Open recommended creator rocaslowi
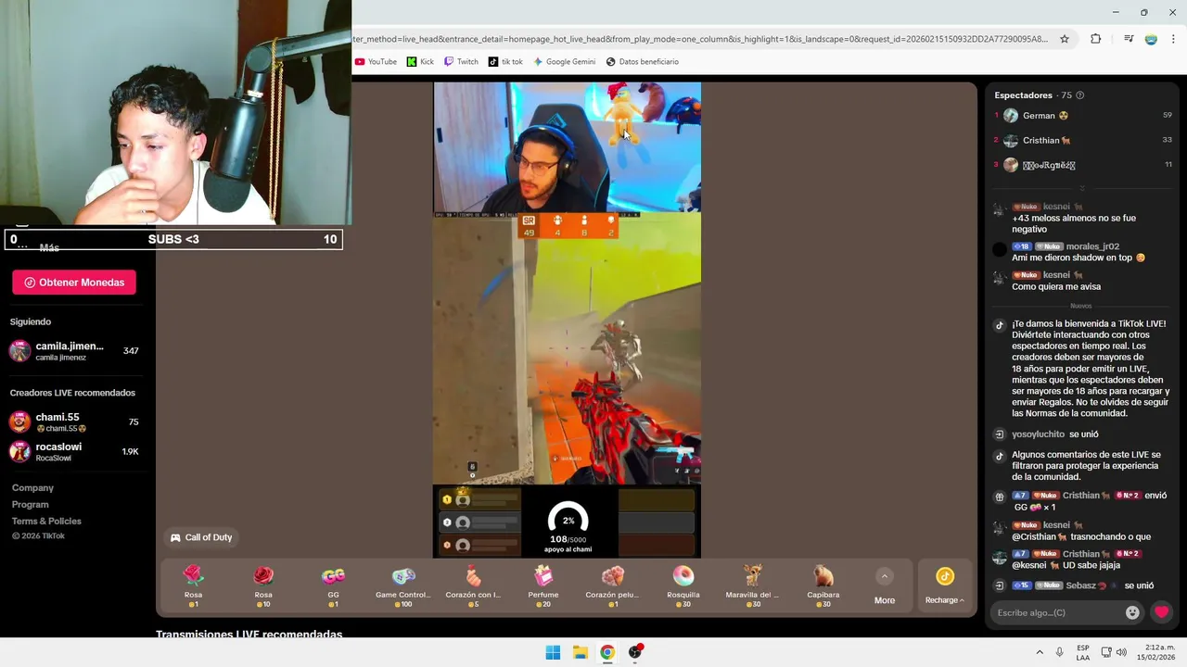 pyautogui.click(x=74, y=452)
